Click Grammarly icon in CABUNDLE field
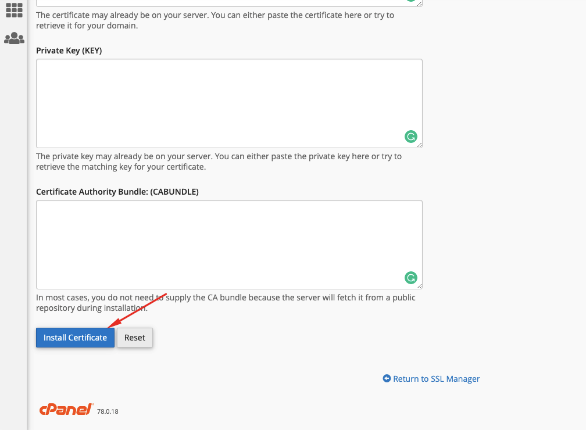The width and height of the screenshot is (586, 430). pos(410,278)
